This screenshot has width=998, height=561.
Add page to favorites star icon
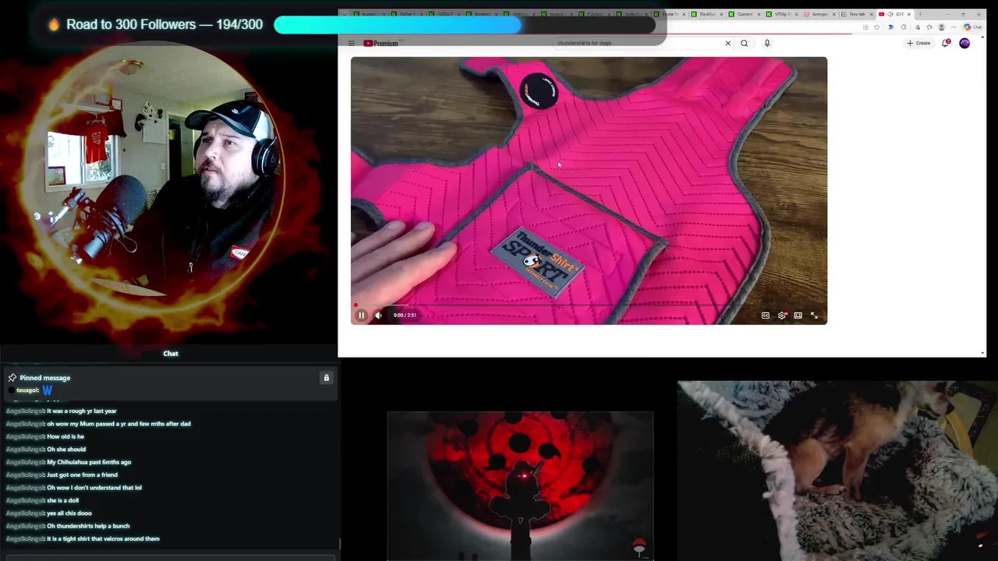pos(877,27)
